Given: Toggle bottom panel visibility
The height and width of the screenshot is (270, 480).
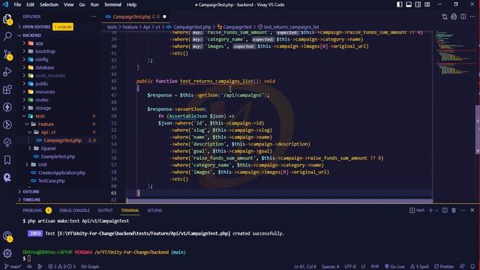Looking at the screenshot, I should coord(409,4).
